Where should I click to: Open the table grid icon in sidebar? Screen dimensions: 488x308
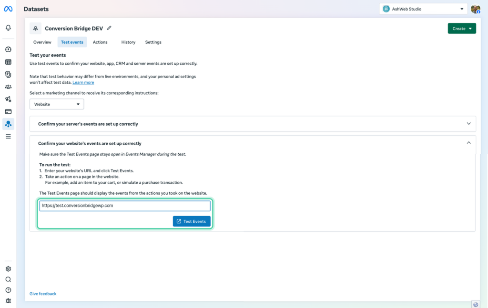(8, 62)
